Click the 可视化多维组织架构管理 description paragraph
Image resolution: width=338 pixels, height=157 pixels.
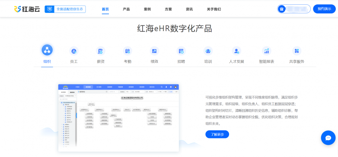point(252,110)
